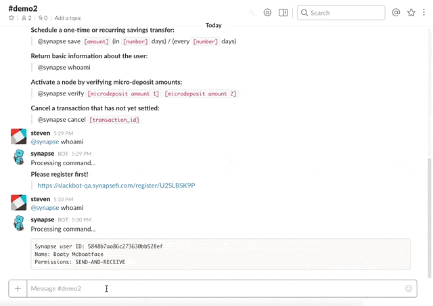Show mentions and reactions
Viewport: 433px width, 306px height.
coord(396,12)
